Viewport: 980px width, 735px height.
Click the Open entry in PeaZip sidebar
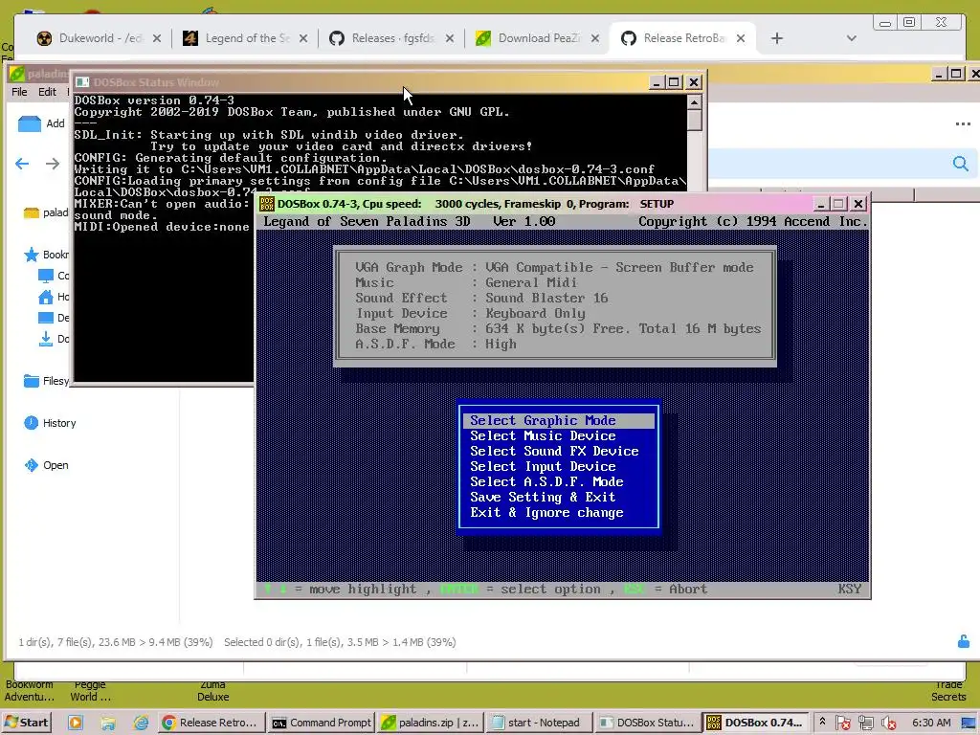(x=46, y=465)
